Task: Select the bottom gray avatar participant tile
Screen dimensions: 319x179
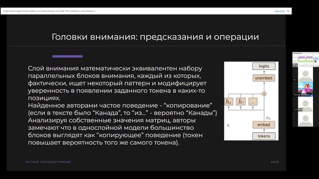Action: 306,119
